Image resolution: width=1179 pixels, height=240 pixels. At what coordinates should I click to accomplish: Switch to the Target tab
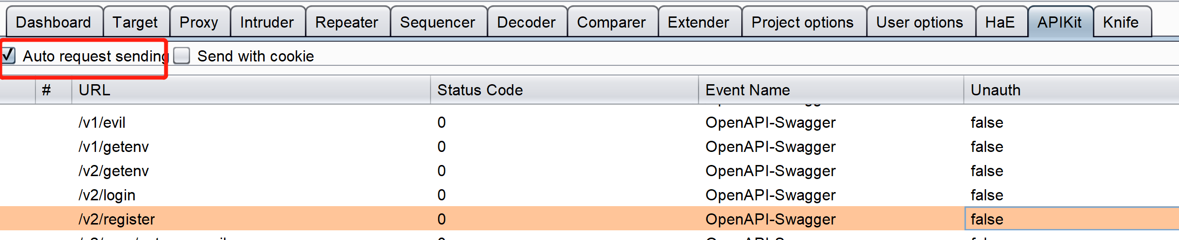136,22
